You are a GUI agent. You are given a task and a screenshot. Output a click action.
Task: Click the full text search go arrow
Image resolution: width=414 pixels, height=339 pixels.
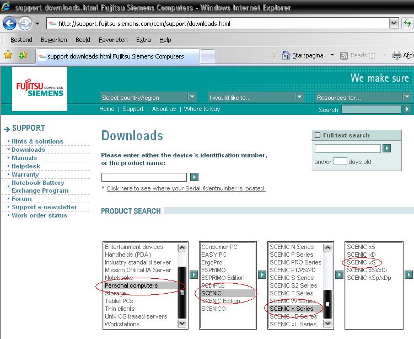tap(387, 148)
